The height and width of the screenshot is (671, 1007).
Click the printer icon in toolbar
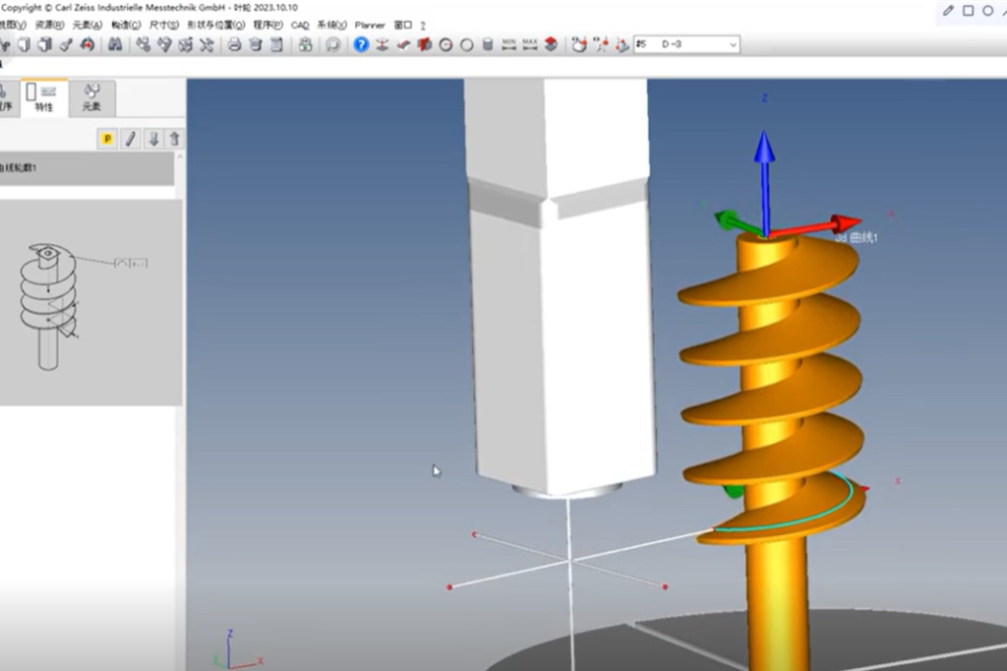coord(234,44)
